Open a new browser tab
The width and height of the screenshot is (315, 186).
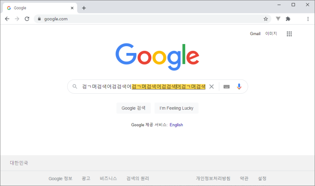point(84,8)
